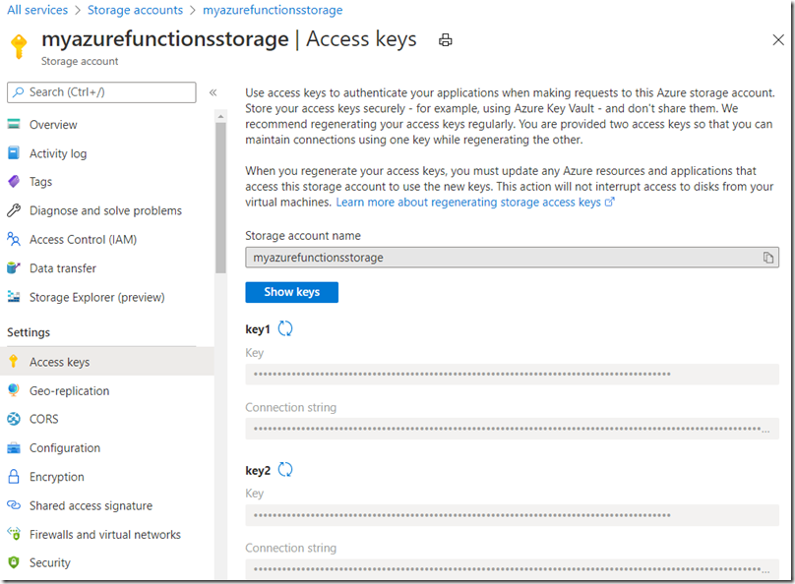Click the Show keys button

point(291,292)
